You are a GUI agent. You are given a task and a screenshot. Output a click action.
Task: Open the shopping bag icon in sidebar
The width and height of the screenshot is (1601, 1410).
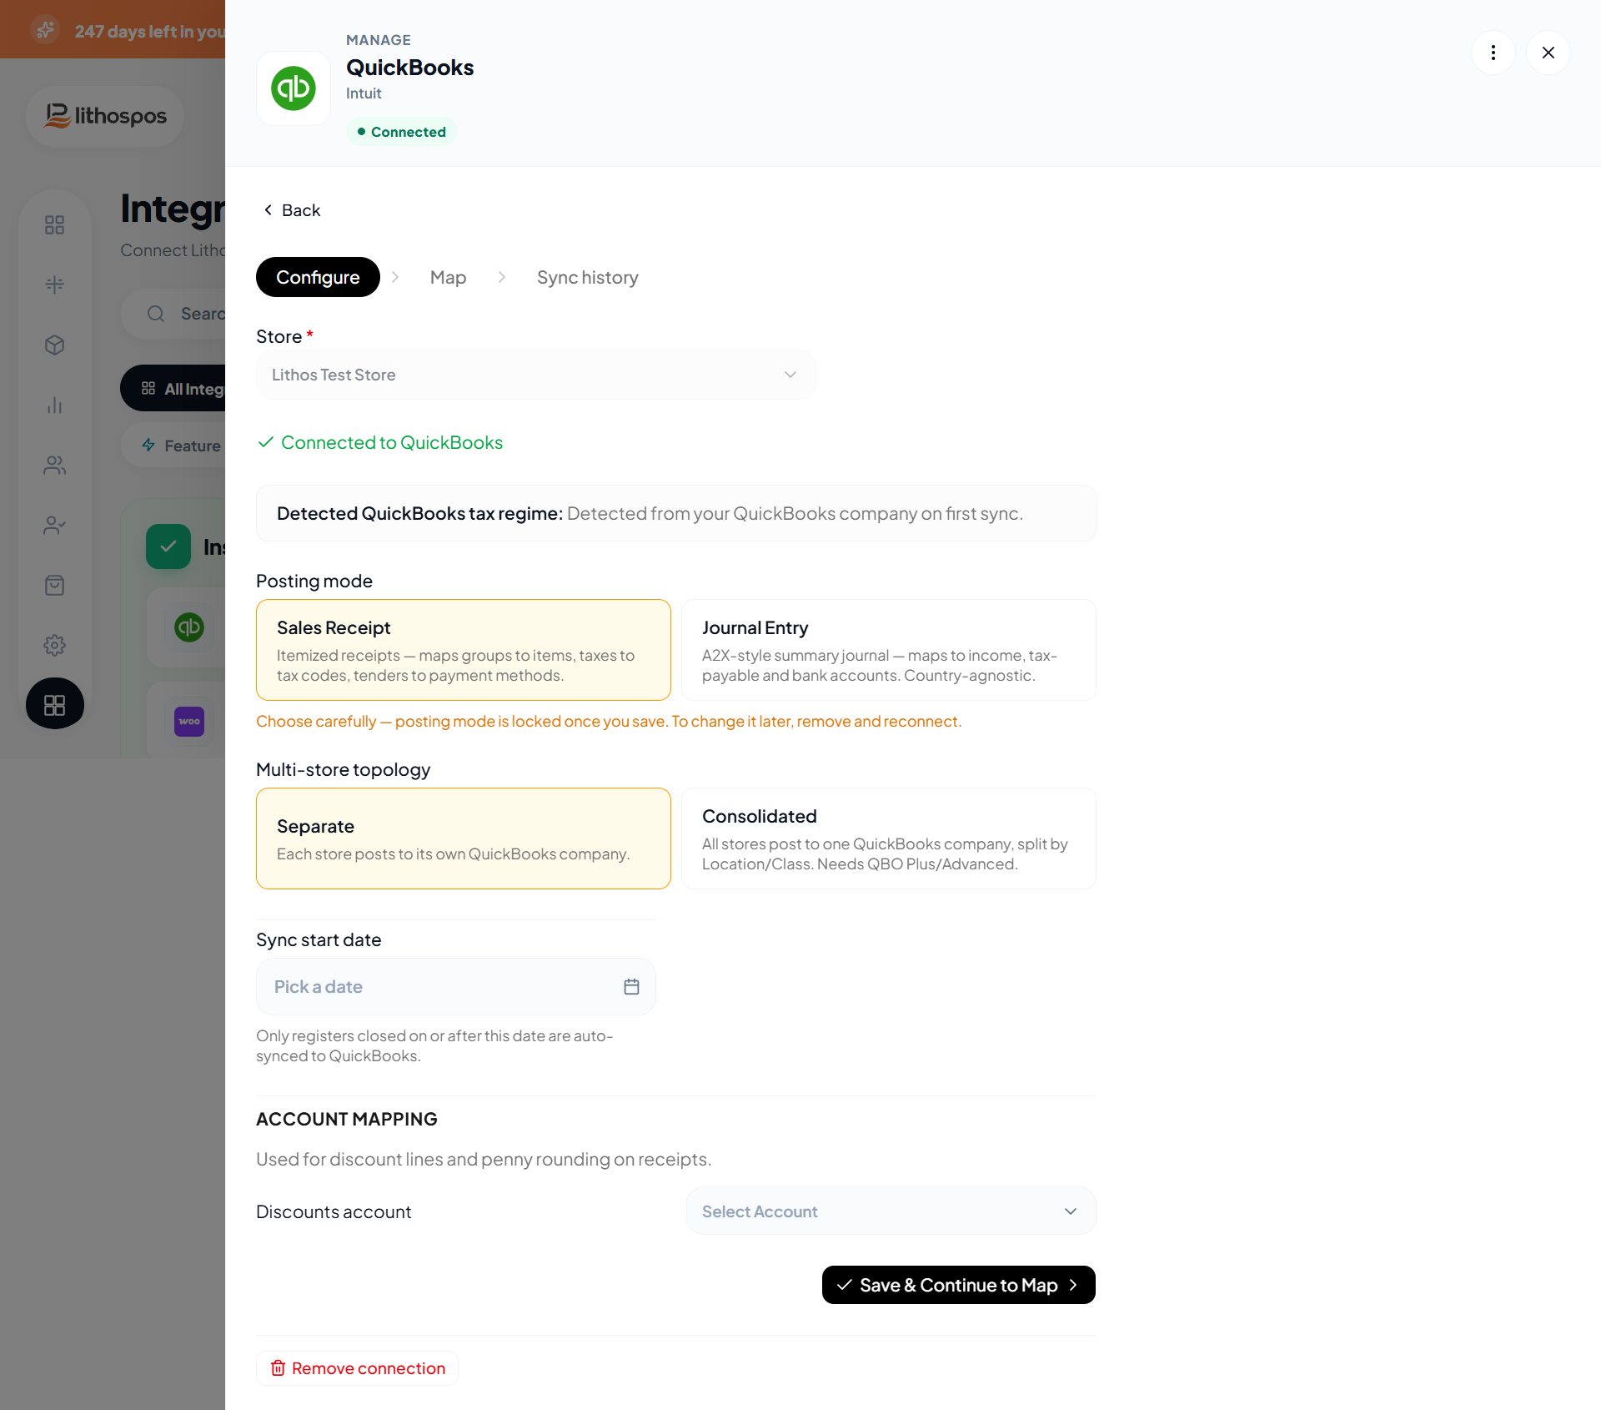point(55,585)
